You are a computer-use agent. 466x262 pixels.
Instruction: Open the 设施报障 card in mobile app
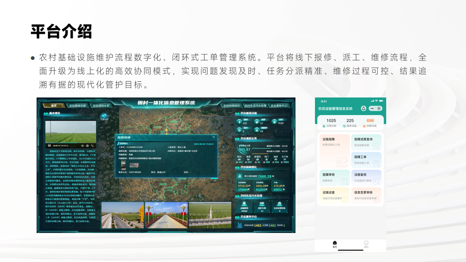click(x=334, y=151)
